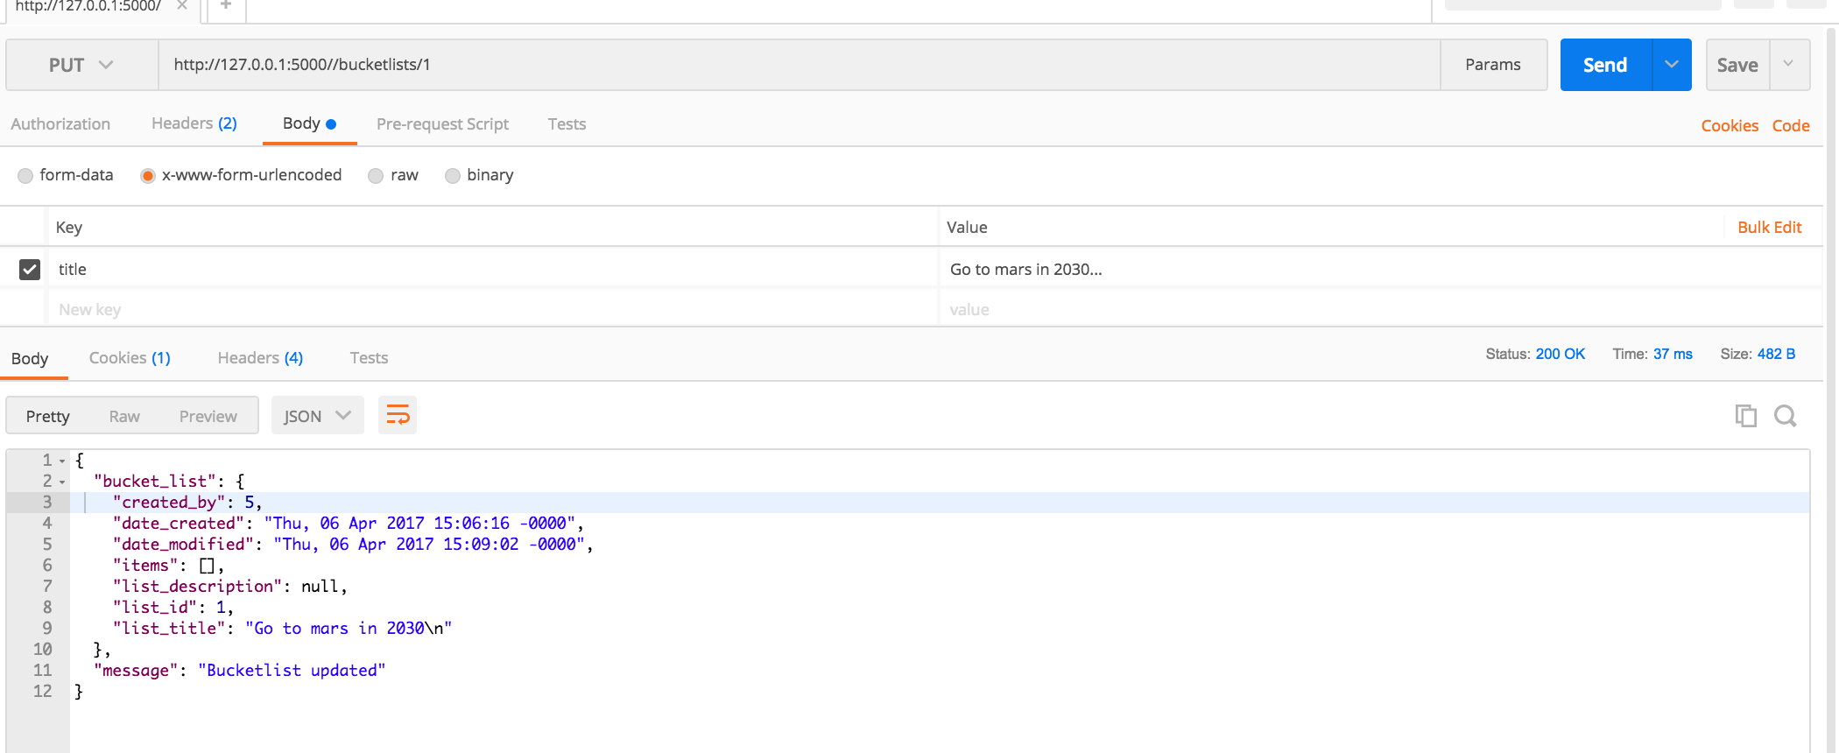1839x753 pixels.
Task: Collapse line 2 bucket_list object
Action: pos(62,482)
